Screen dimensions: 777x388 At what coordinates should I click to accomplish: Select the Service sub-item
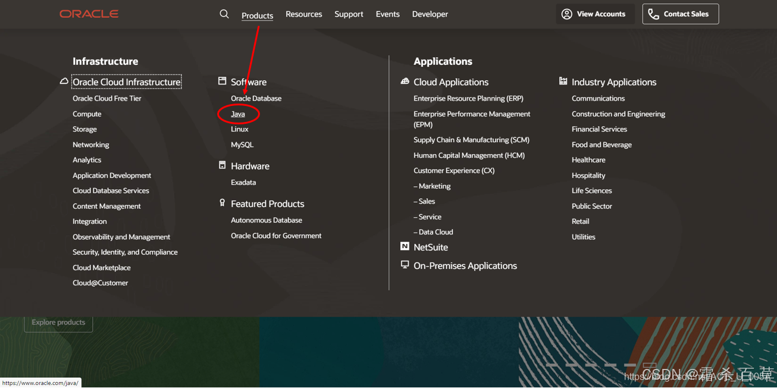tap(427, 217)
